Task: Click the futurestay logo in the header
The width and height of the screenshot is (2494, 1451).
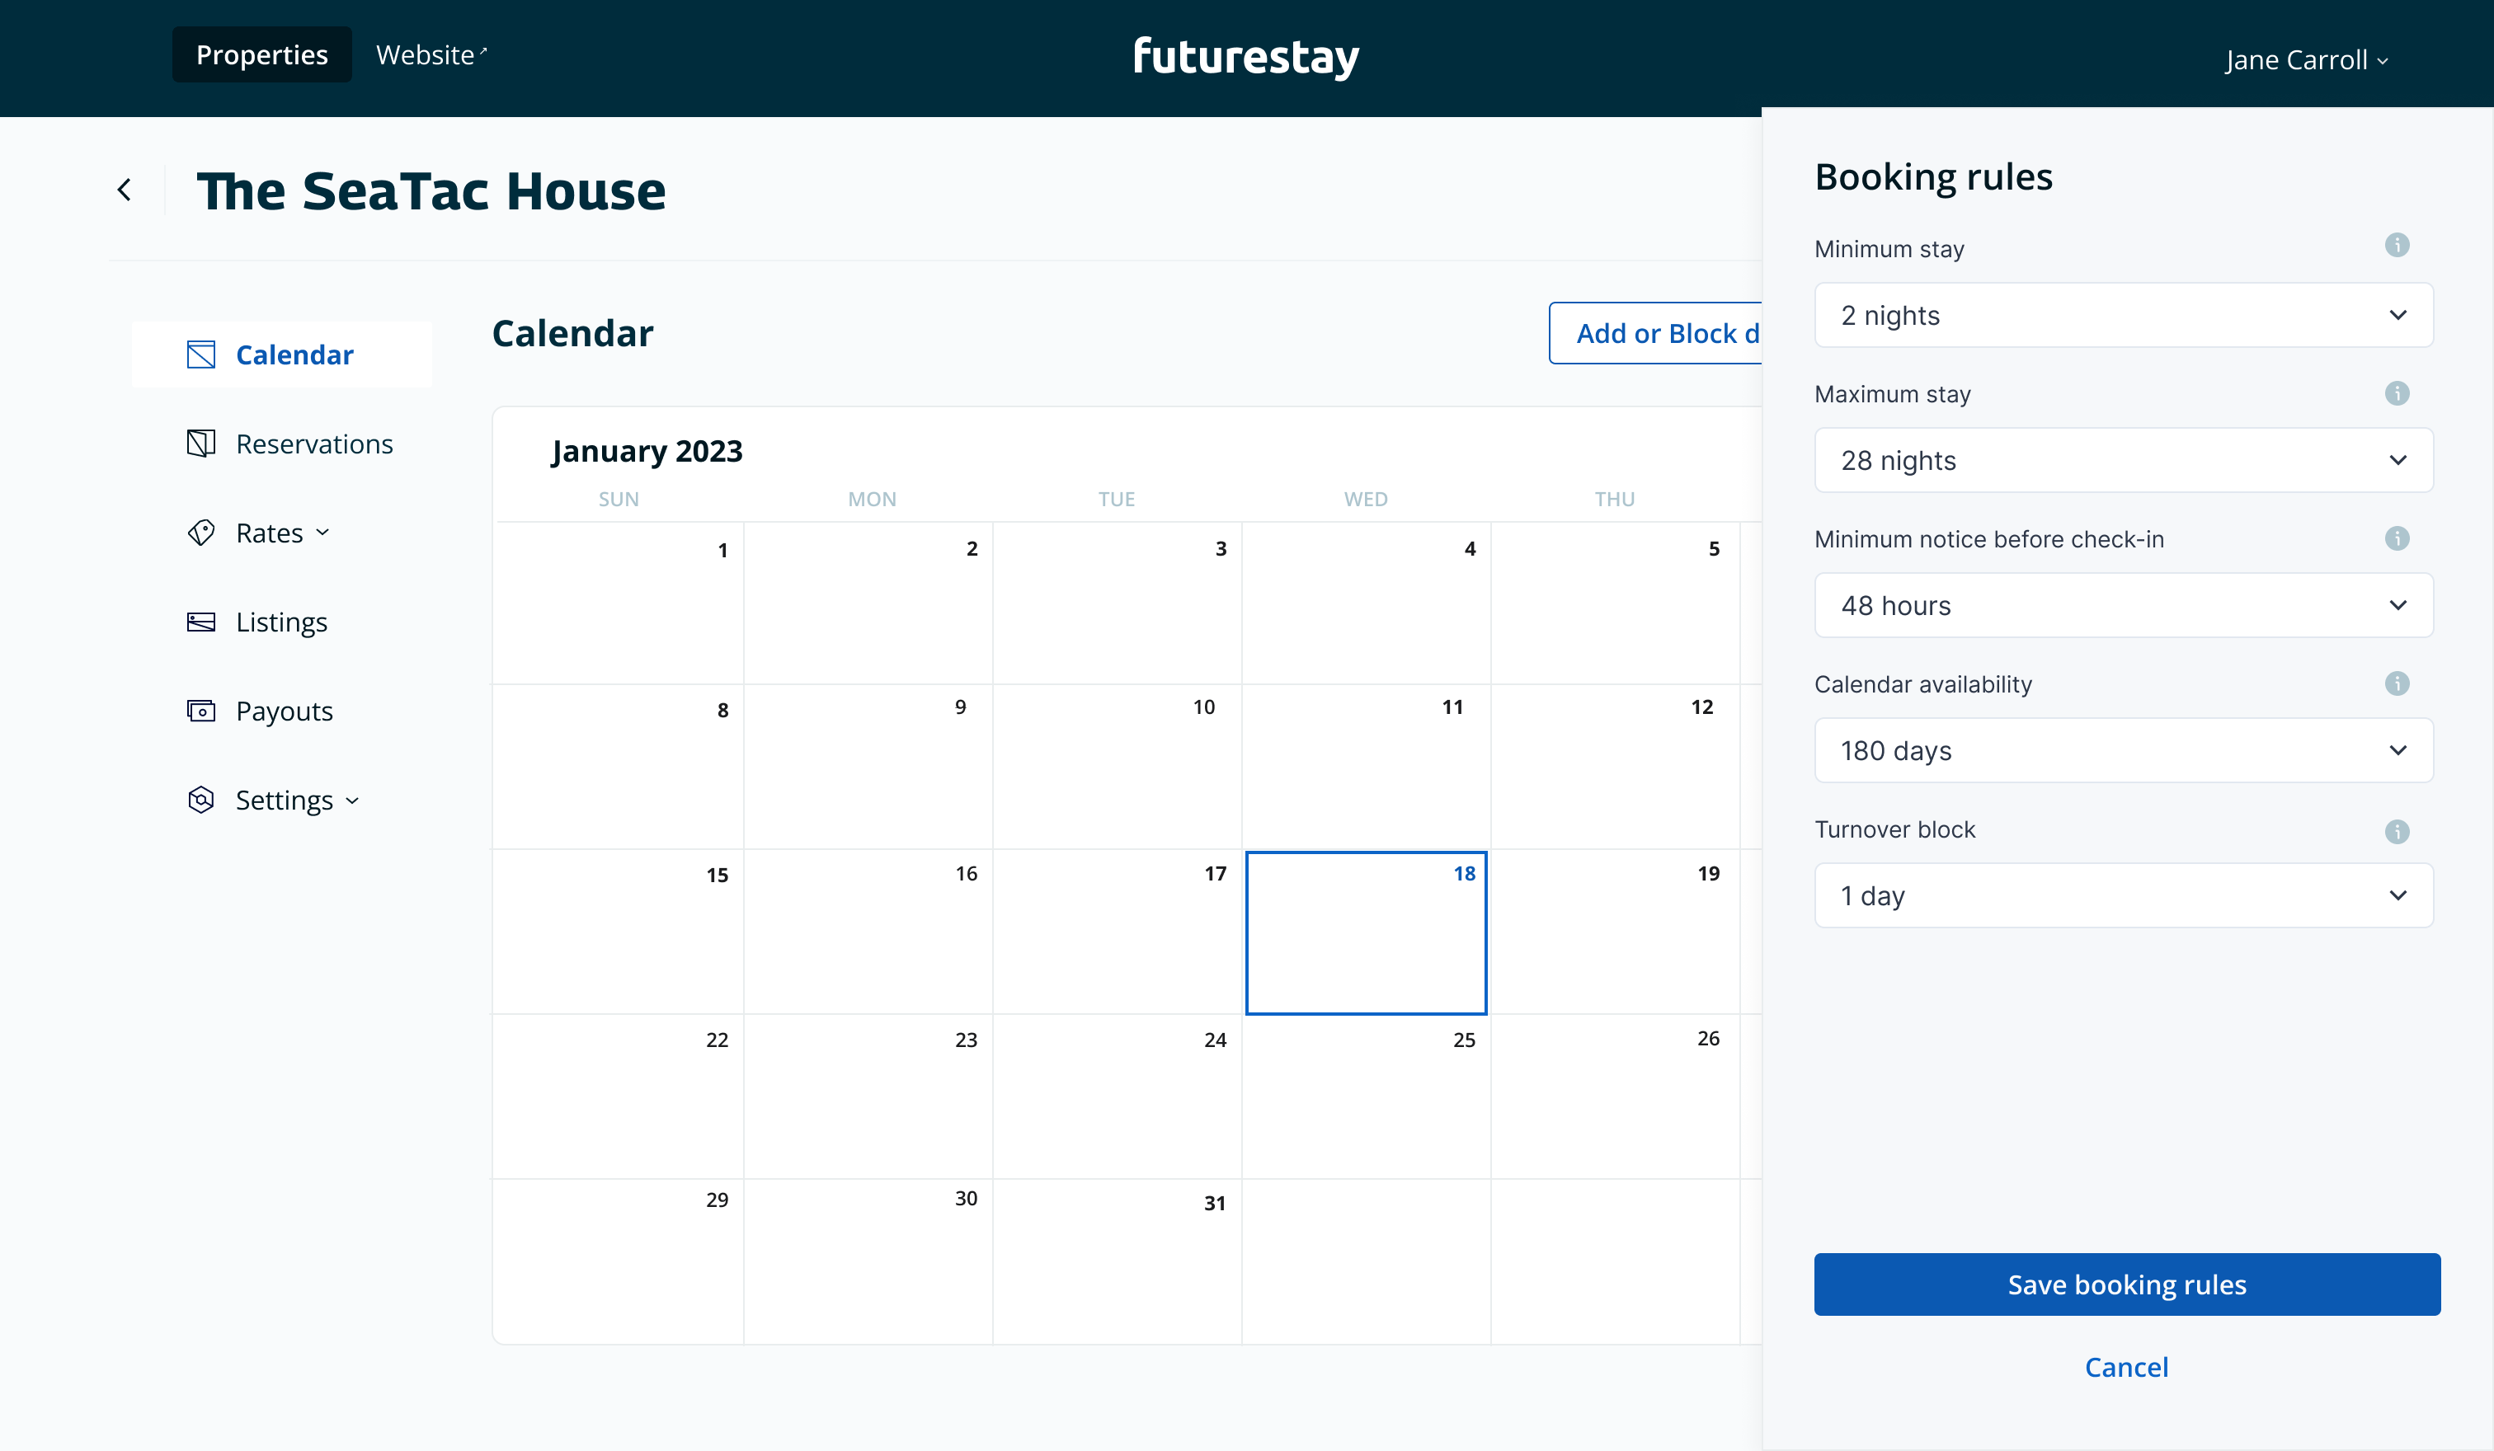Action: click(x=1246, y=56)
